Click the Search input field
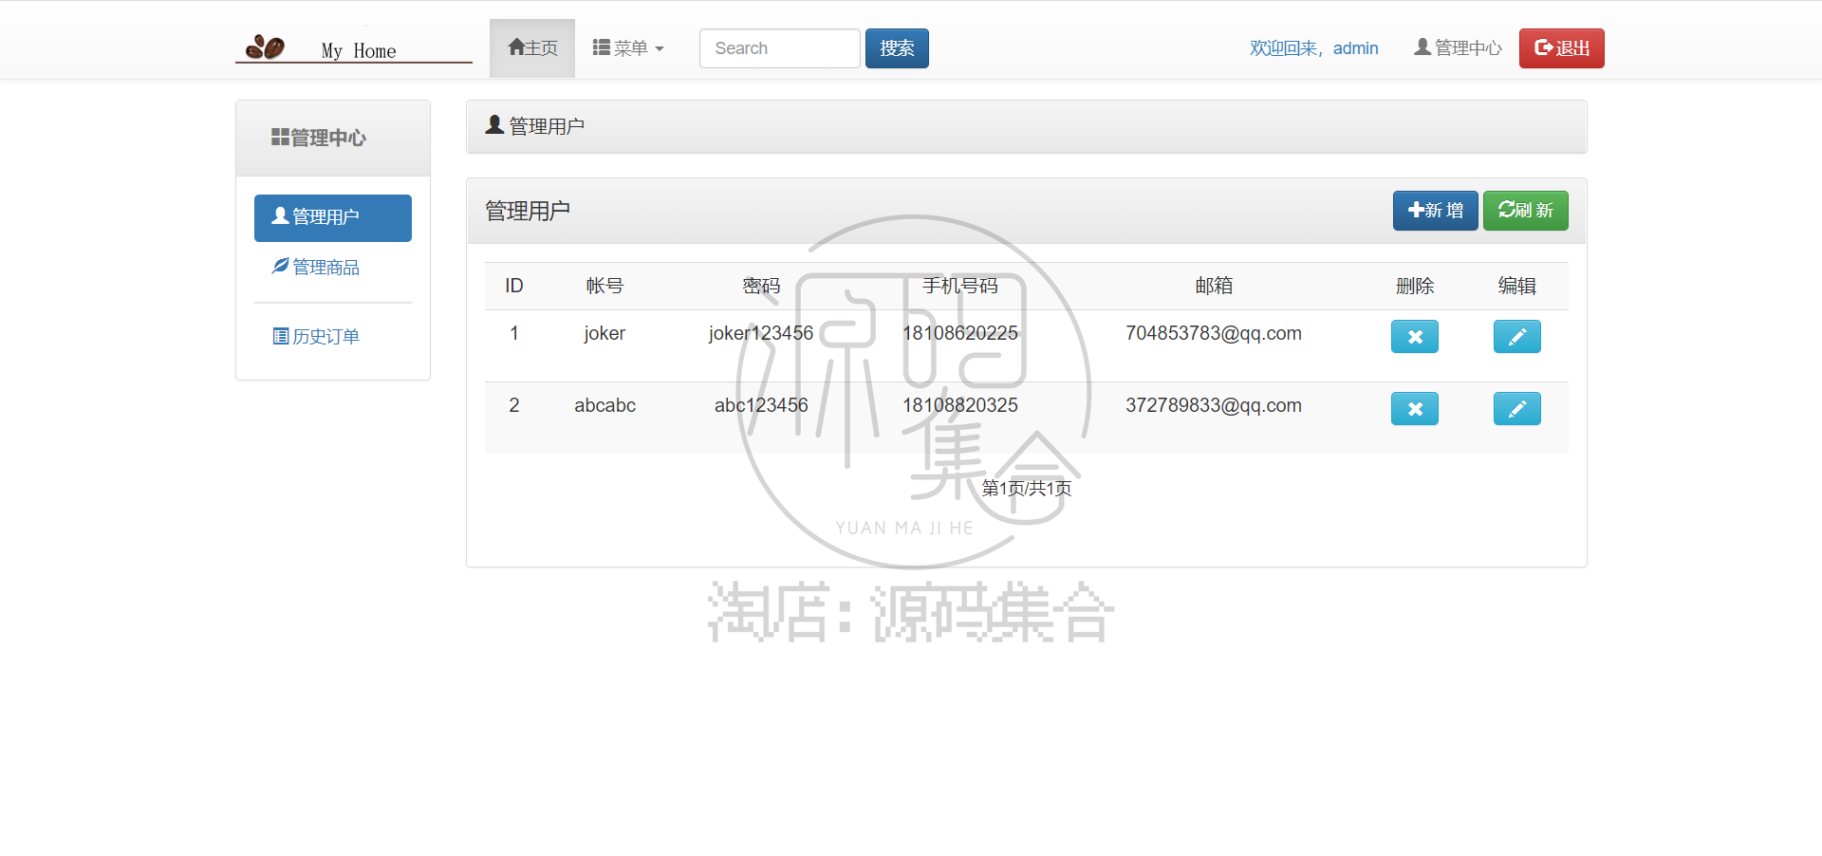 pos(780,48)
